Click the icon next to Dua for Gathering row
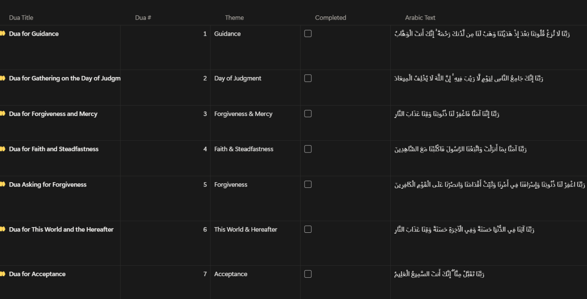This screenshot has width=587, height=299. (x=2, y=78)
